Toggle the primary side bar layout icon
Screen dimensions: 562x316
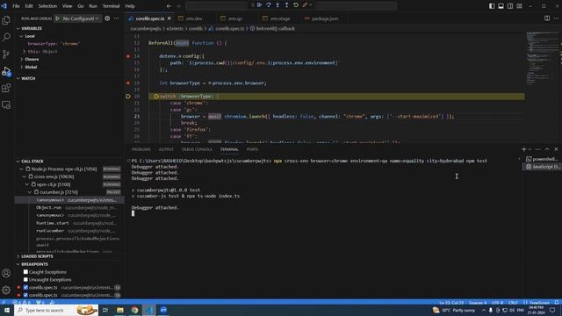coord(492,6)
